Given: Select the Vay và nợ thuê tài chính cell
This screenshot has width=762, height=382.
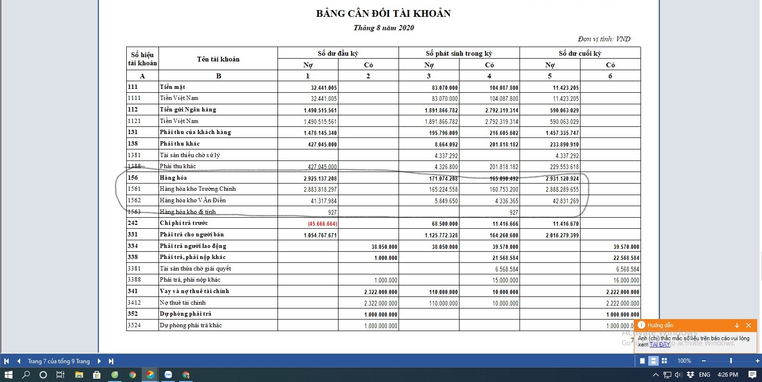Looking at the screenshot, I should (218, 291).
